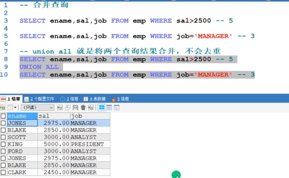
Task: Click line number 2 in the gutter
Action: click(6, 13)
